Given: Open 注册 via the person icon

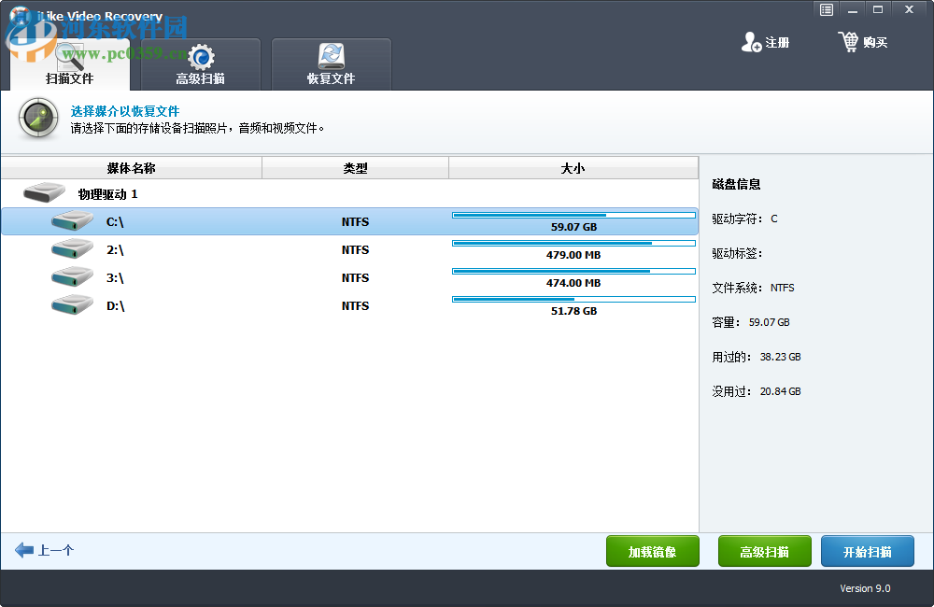Looking at the screenshot, I should tap(752, 42).
